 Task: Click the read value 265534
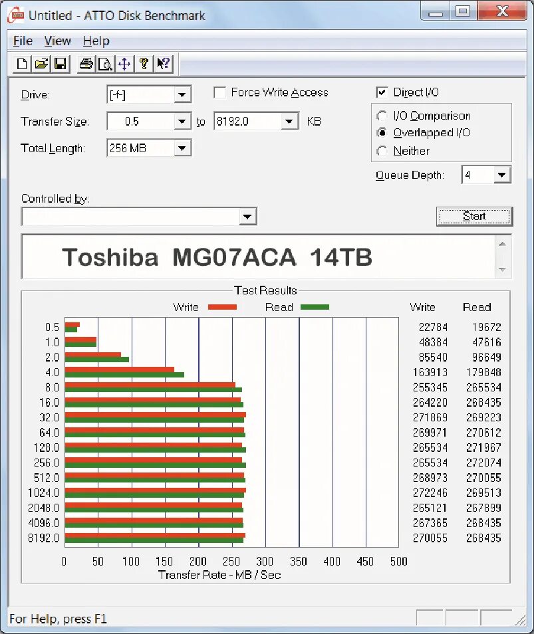coord(483,387)
